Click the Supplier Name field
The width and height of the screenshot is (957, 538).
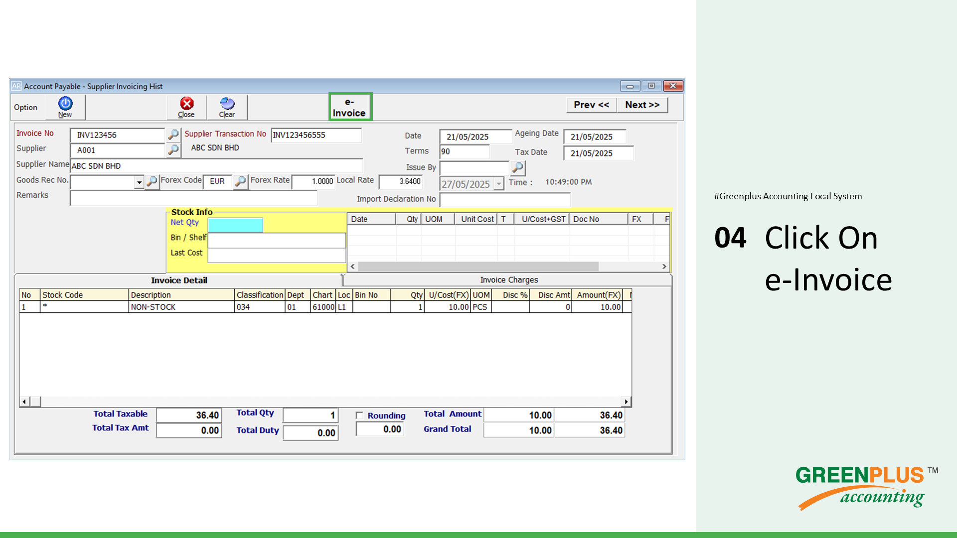pyautogui.click(x=216, y=166)
